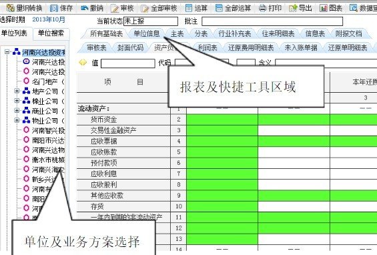Viewport: 377px width, 255px height.
Task: Open the 所有基础表 tab
Action: point(106,33)
